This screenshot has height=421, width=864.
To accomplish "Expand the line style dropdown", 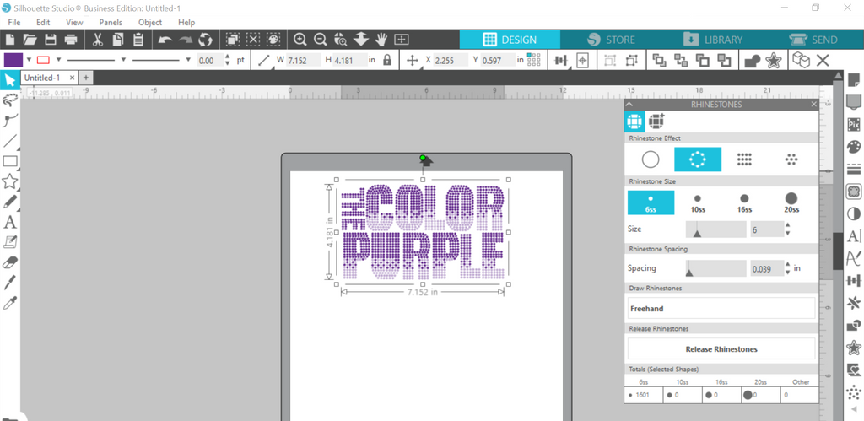I will (x=123, y=60).
